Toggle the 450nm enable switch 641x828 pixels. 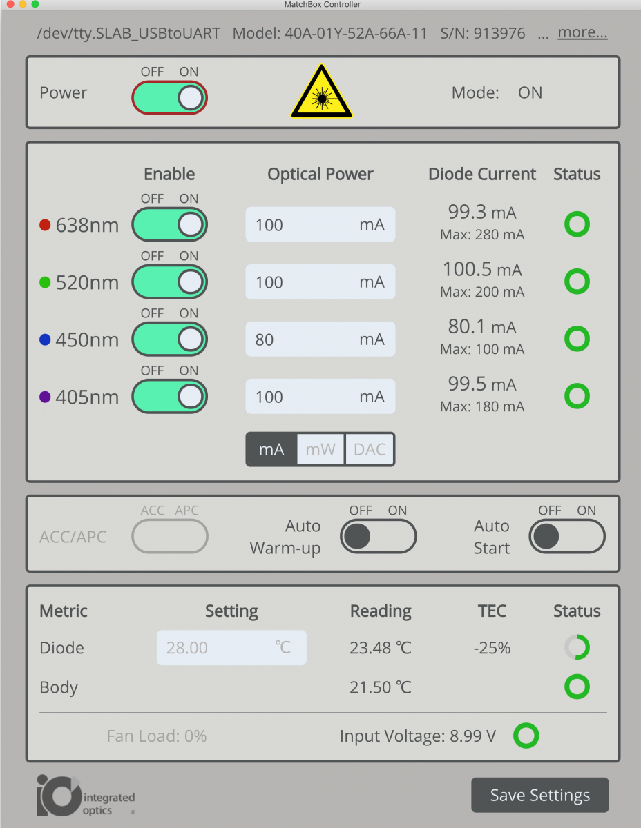pos(170,339)
